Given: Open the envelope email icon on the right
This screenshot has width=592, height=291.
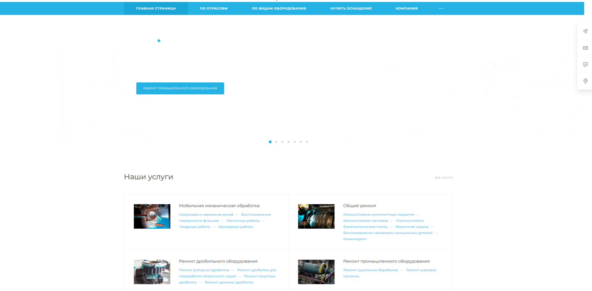Looking at the screenshot, I should coord(585,48).
